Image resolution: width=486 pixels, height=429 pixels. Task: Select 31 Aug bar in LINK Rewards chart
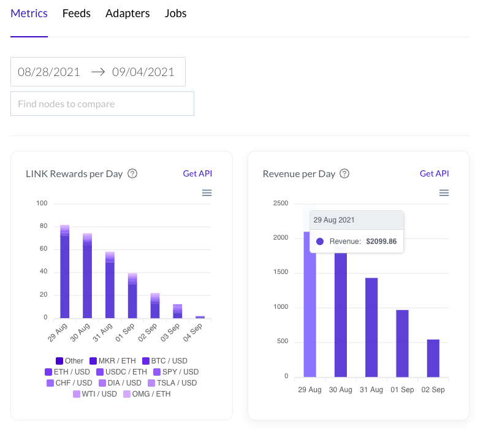(x=110, y=285)
